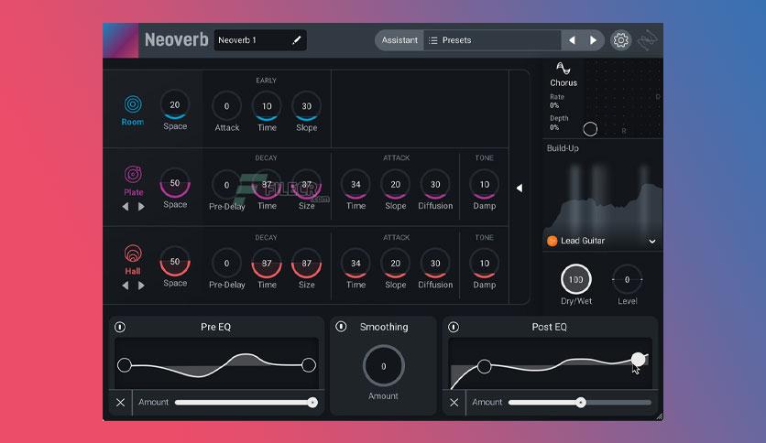
Task: Click the Room reverb engine icon
Action: tap(133, 104)
